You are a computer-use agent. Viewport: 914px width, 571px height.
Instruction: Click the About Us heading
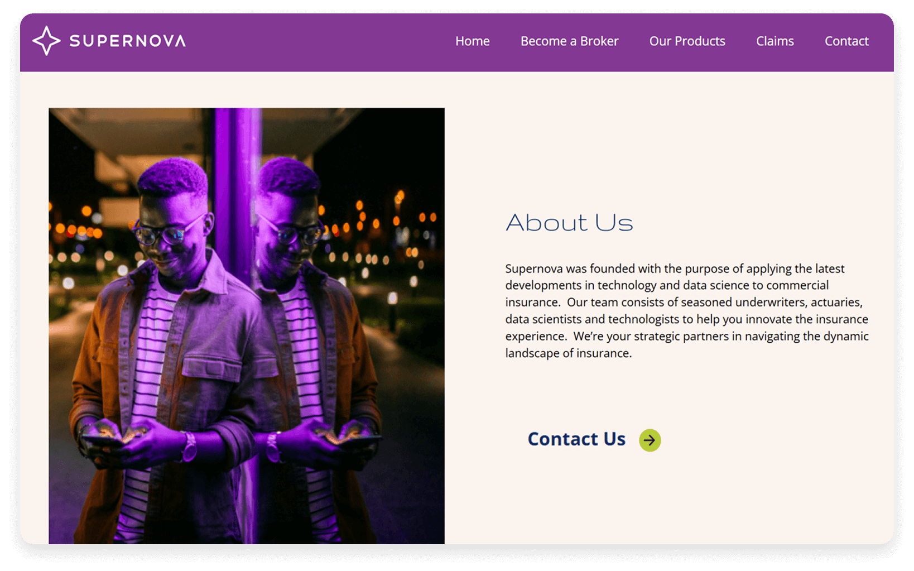(569, 223)
